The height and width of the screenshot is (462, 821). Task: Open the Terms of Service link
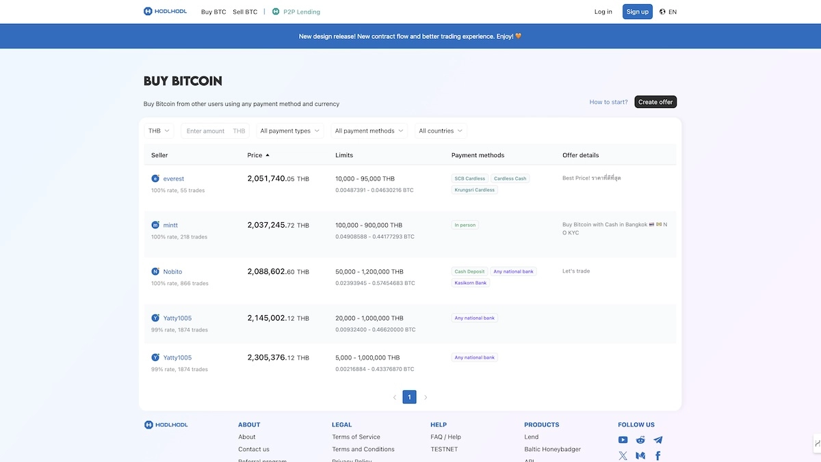coord(356,437)
